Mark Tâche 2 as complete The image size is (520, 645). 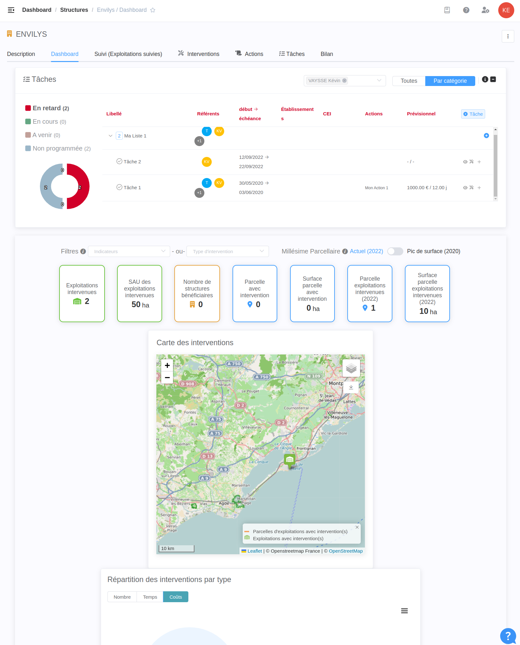click(119, 161)
